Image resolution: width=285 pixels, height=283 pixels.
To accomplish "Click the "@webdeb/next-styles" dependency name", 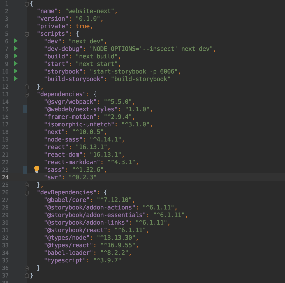I will coord(81,109).
